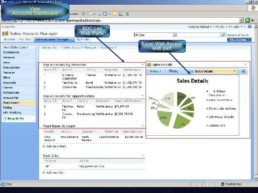Image resolution: width=258 pixels, height=193 pixels.
Task: Open the Site Actions menu
Action: point(239,40)
